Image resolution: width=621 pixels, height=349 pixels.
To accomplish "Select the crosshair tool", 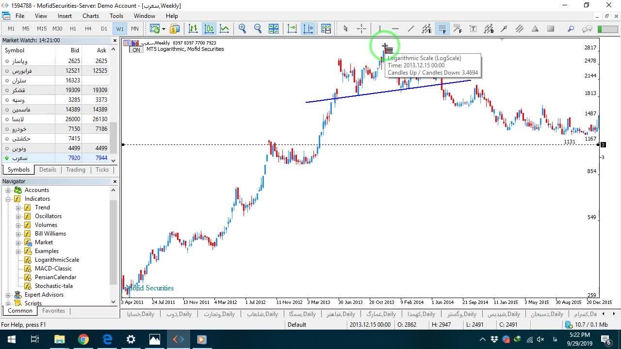I will tap(361, 29).
